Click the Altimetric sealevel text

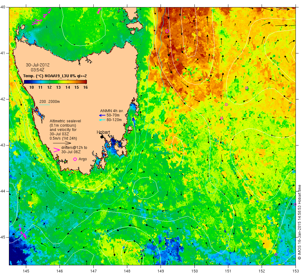65,121
